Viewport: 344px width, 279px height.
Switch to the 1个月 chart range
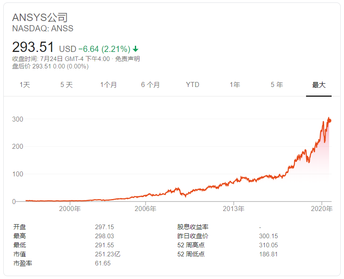pyautogui.click(x=108, y=84)
